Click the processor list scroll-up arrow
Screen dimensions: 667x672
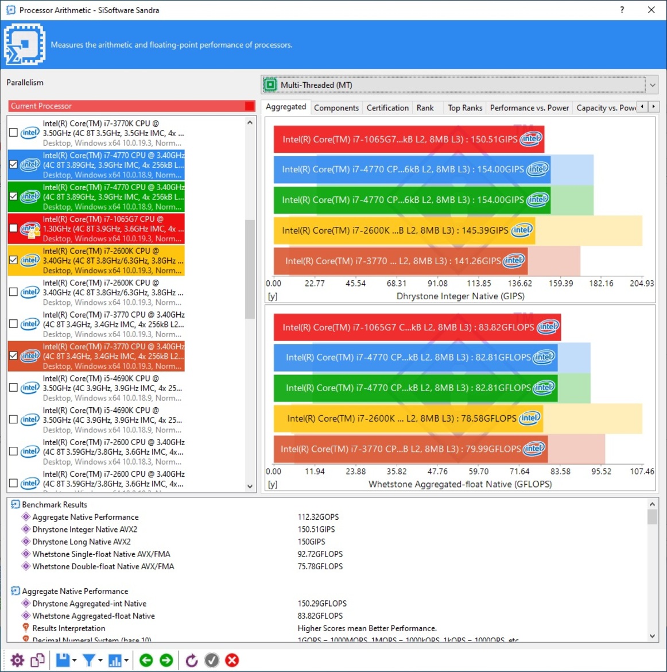point(250,122)
